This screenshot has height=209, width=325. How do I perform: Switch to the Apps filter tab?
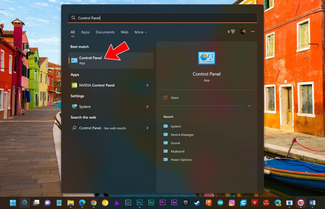[x=85, y=32]
